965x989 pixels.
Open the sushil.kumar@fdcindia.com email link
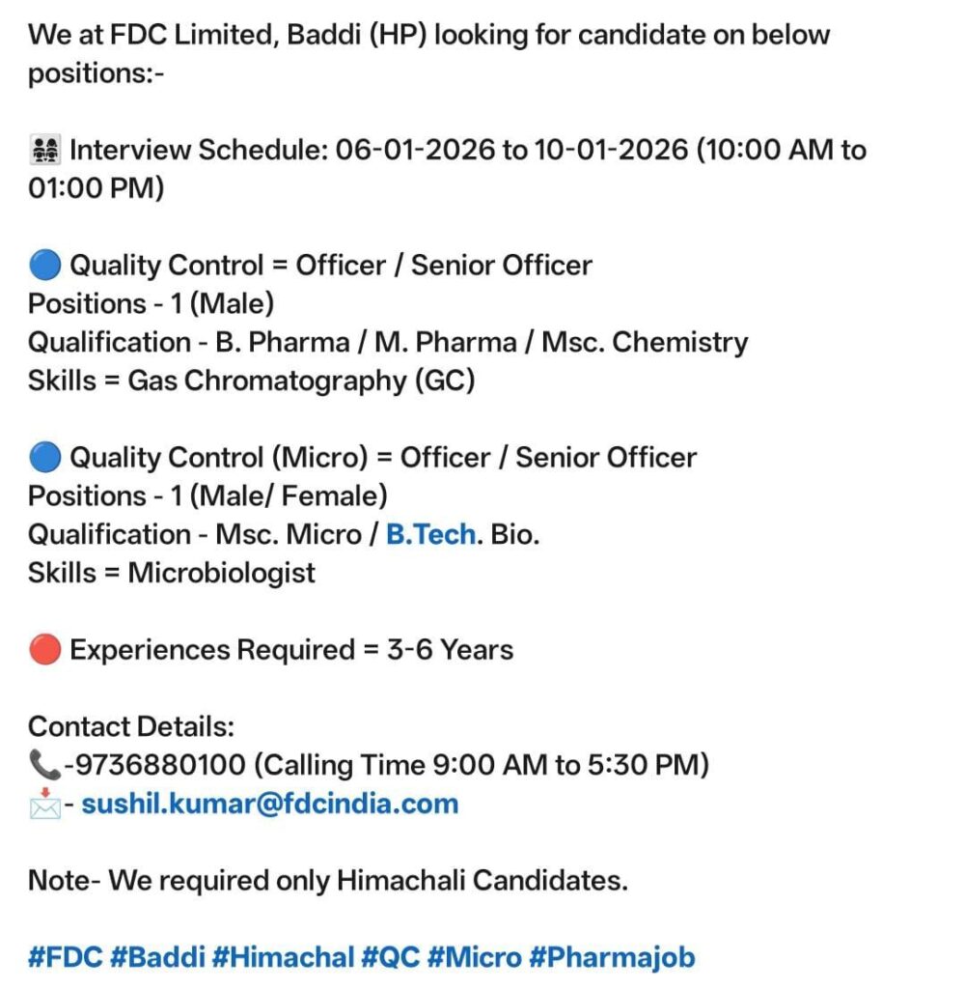[269, 804]
